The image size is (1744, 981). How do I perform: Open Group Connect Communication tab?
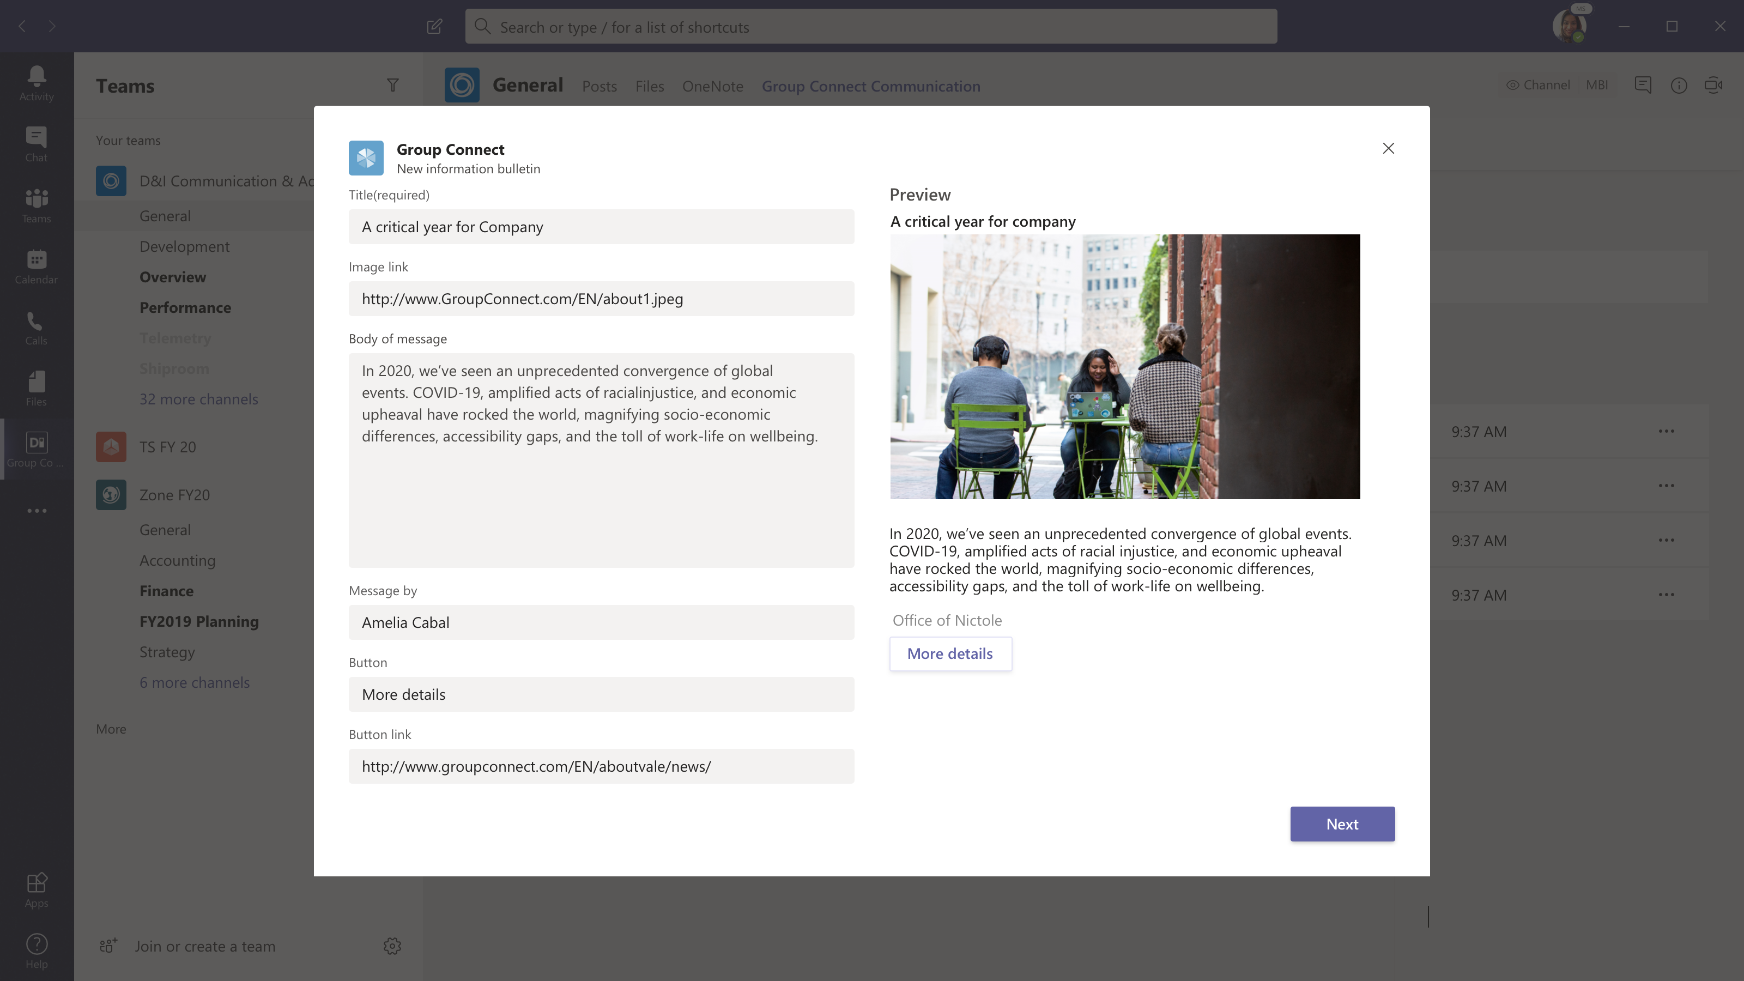(x=871, y=87)
